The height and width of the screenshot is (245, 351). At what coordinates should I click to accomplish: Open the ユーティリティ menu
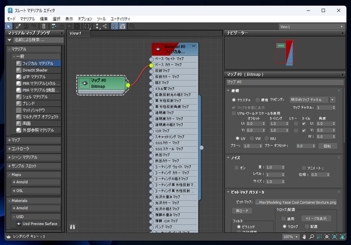[x=120, y=19]
